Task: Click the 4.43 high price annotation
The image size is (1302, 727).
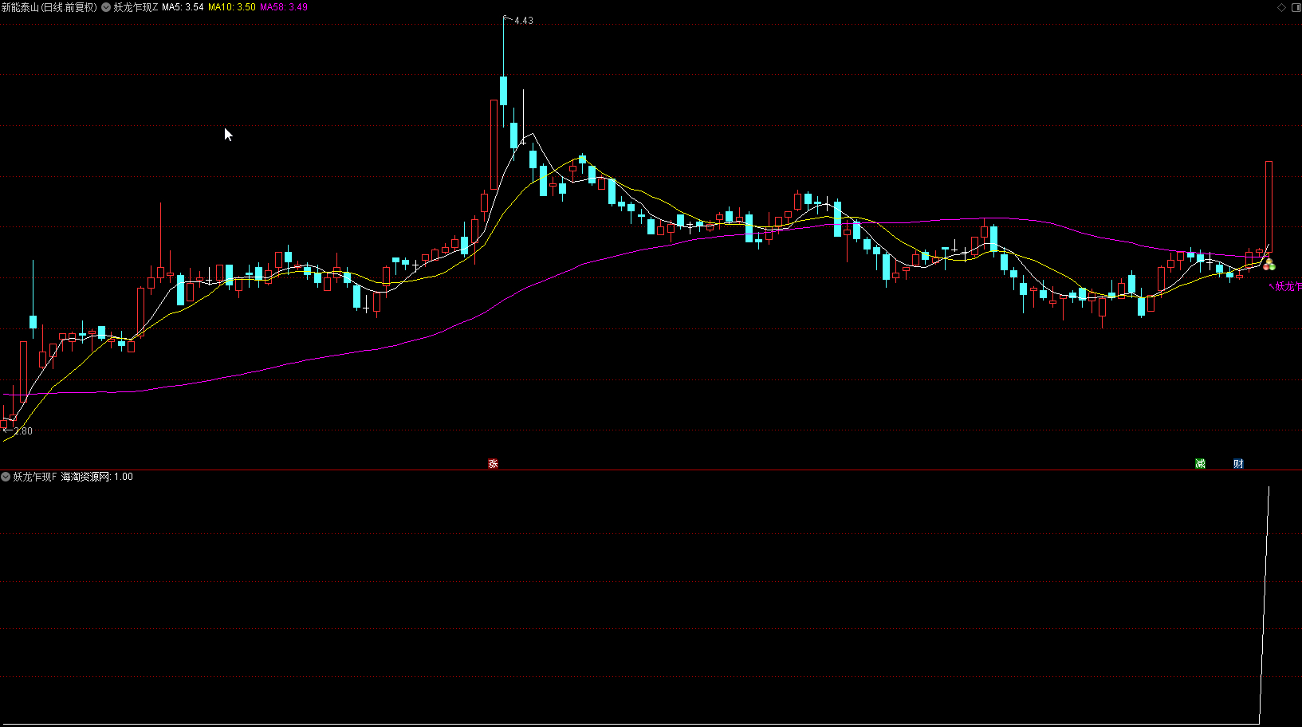Action: (x=523, y=21)
